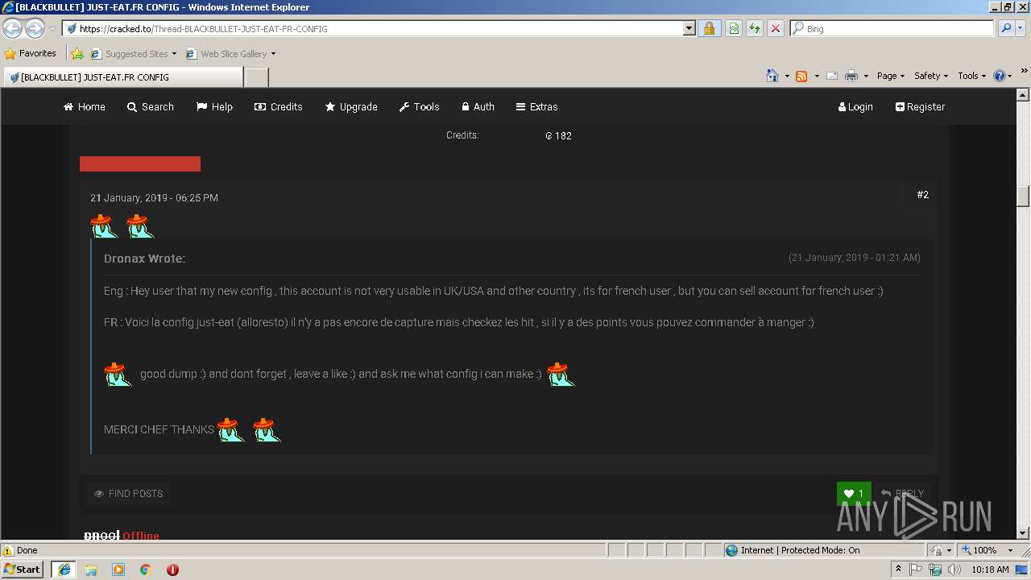Open Chrome from the taskbar
The width and height of the screenshot is (1031, 580).
pos(145,570)
